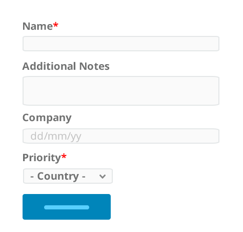This screenshot has height=232, width=243.
Task: Focus the Name text field
Action: 121,44
